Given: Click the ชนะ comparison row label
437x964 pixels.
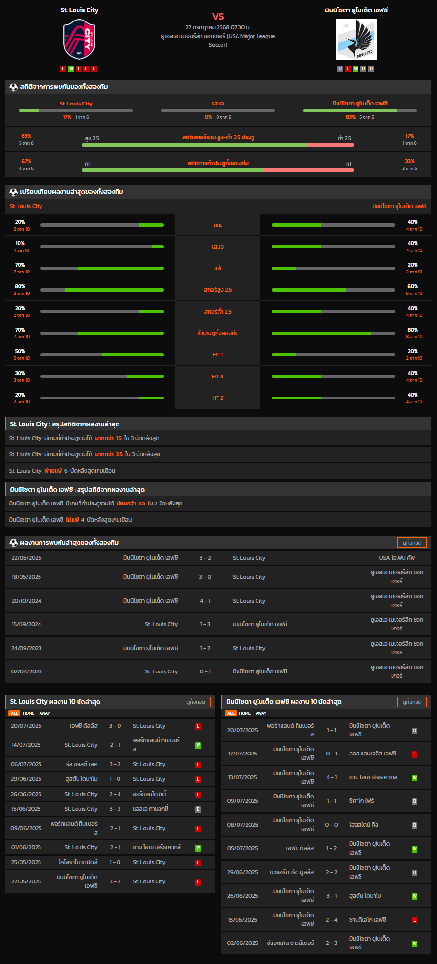Looking at the screenshot, I should tap(218, 225).
